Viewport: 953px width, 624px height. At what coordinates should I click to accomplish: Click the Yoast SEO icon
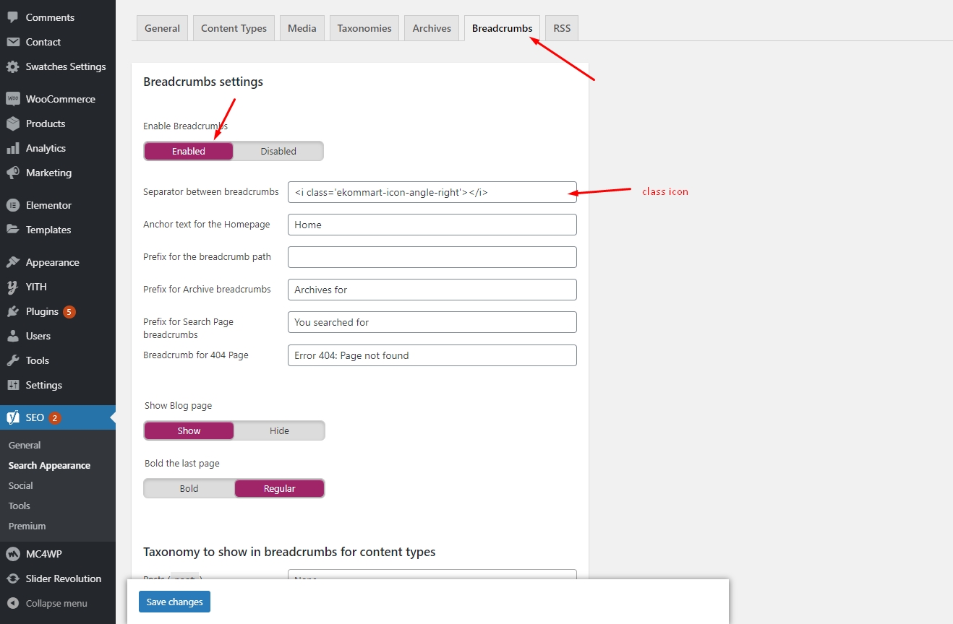pos(12,417)
